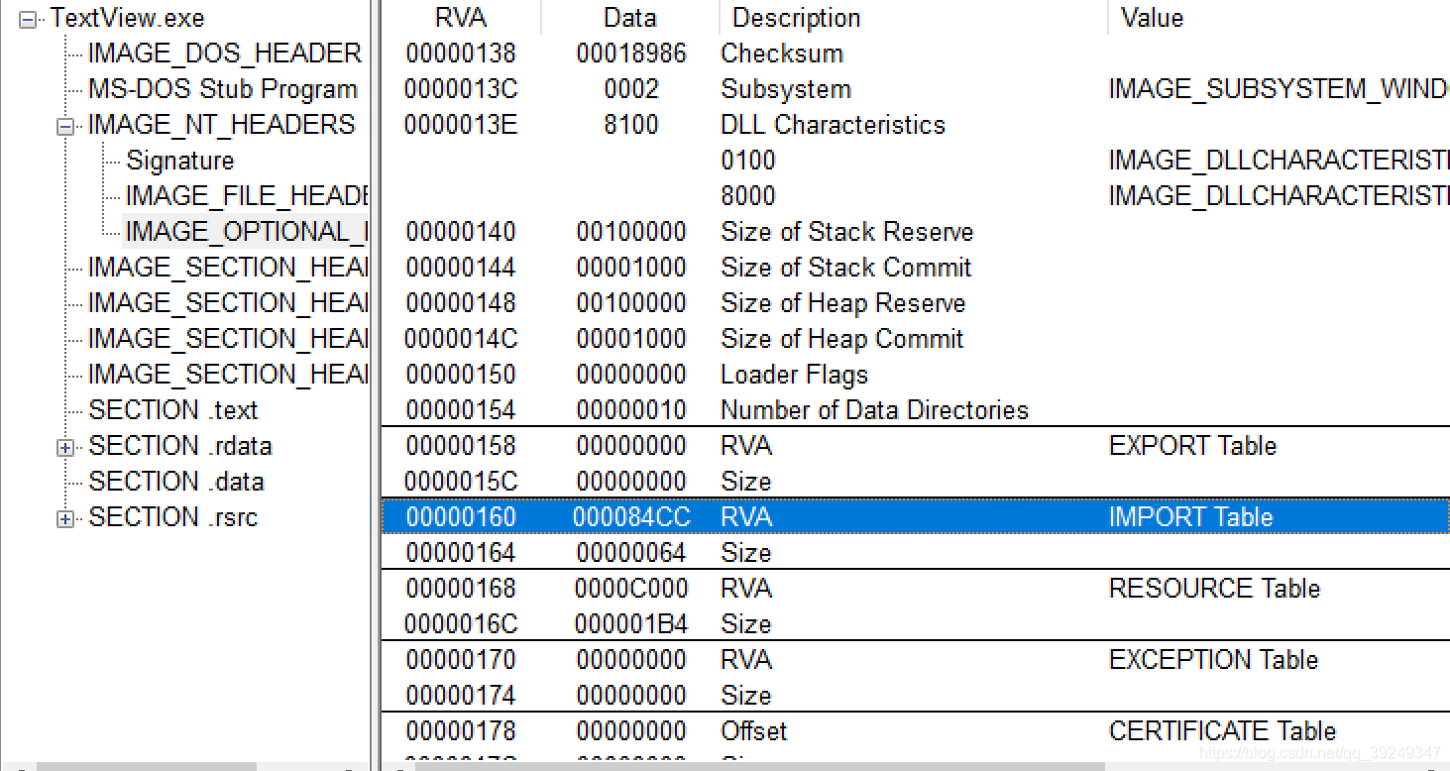The height and width of the screenshot is (771, 1450).
Task: Select the IMAGE_OPTIONAL_HEADER tree item
Action: tap(247, 232)
